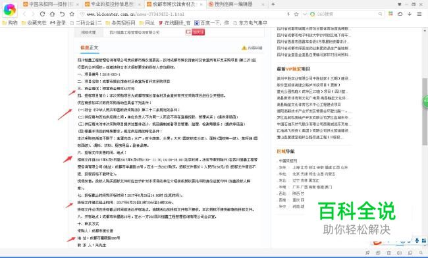
Task: Click the colorful browser logo at top left
Action: tap(10, 10)
